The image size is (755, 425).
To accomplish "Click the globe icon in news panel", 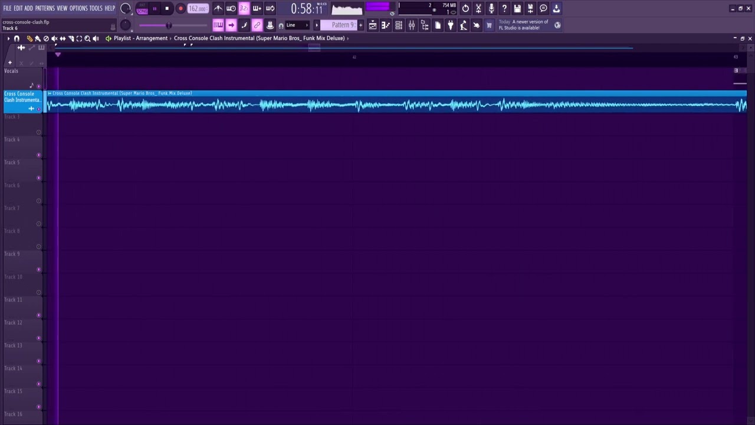I will pos(557,25).
